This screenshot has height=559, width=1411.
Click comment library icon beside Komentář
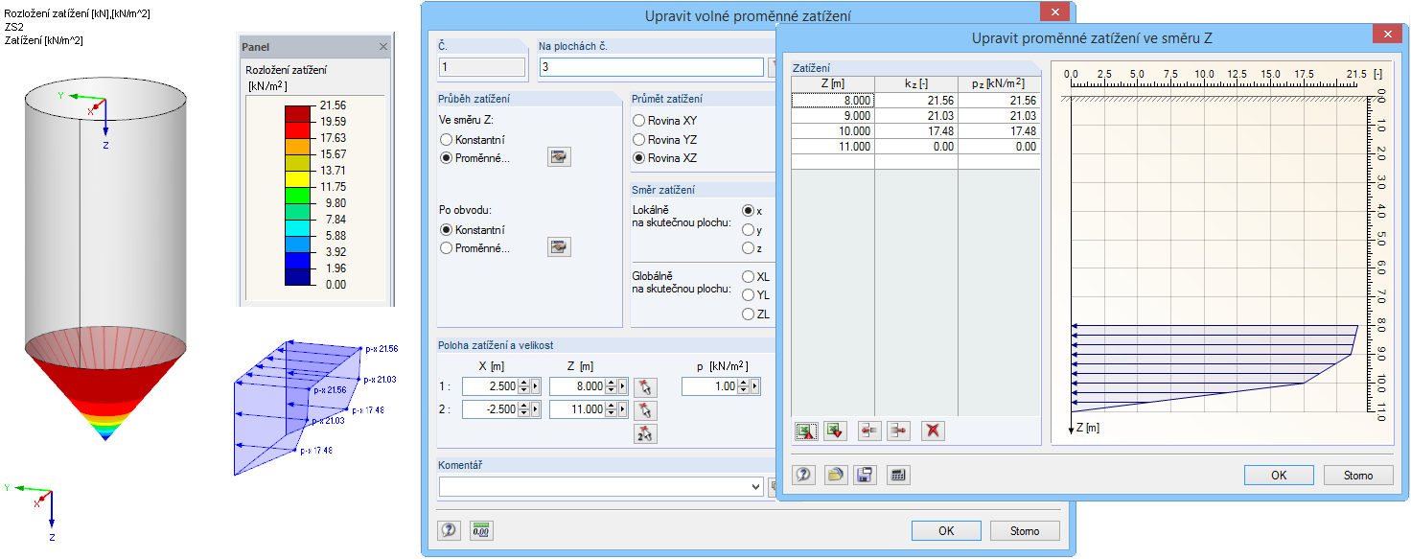tap(773, 487)
